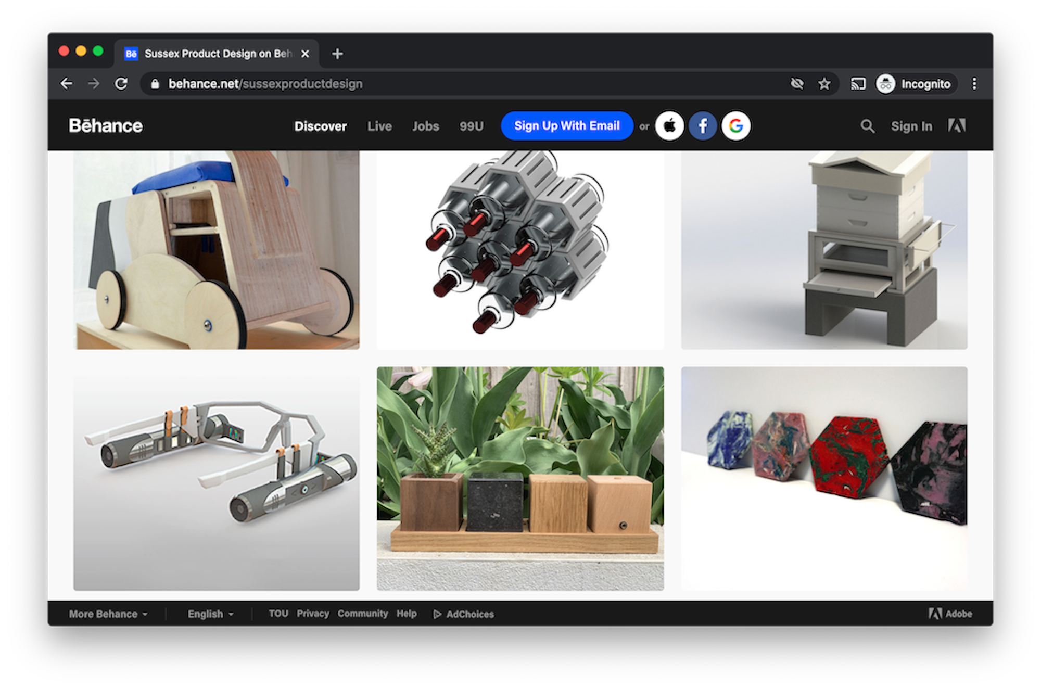This screenshot has width=1041, height=689.
Task: Click the crossed-eye tracking icon in address bar
Action: pyautogui.click(x=797, y=83)
